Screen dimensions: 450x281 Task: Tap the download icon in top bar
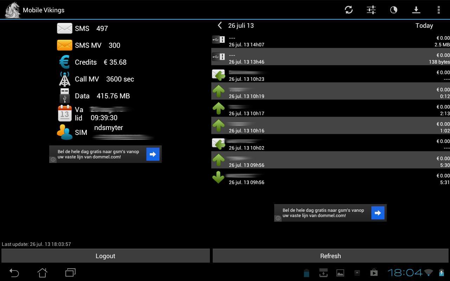[416, 10]
